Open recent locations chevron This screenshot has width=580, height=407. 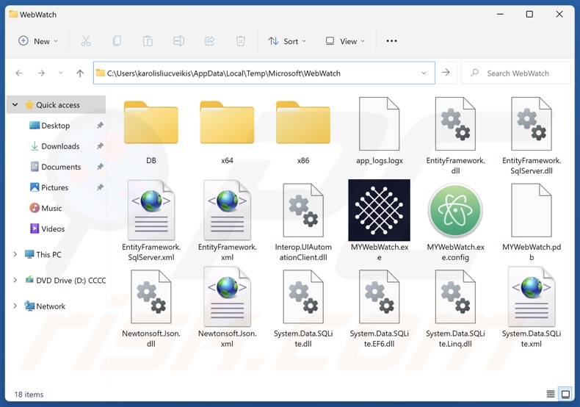(61, 73)
